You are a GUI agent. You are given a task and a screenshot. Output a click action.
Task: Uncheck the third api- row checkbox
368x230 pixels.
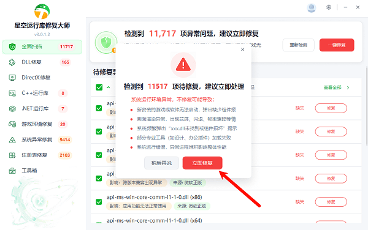click(x=99, y=155)
